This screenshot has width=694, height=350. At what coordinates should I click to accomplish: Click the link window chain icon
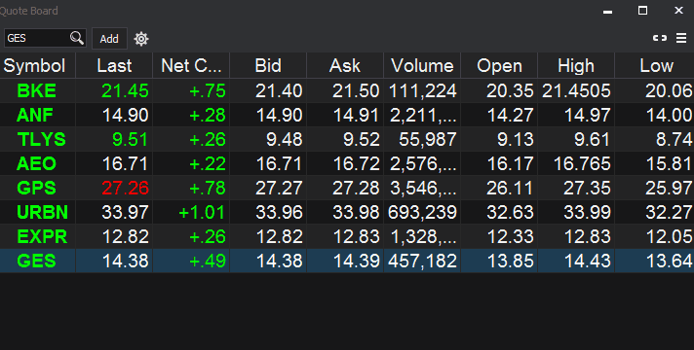660,38
